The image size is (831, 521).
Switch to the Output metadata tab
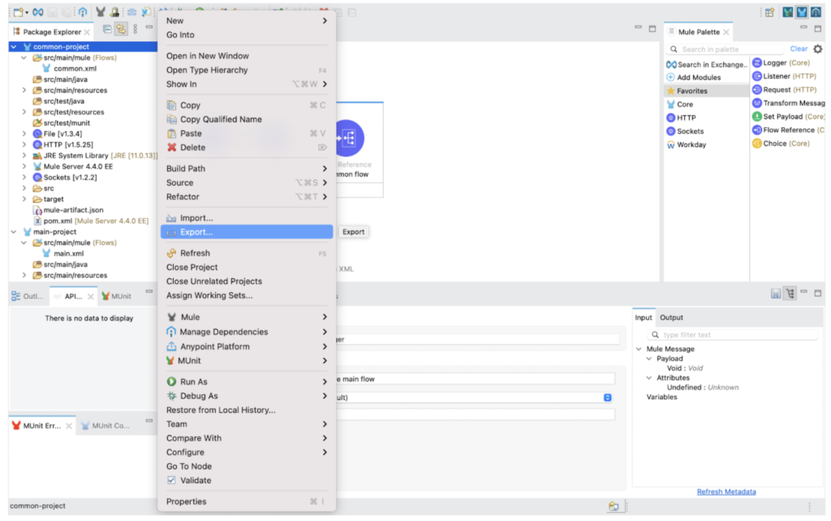pos(671,317)
